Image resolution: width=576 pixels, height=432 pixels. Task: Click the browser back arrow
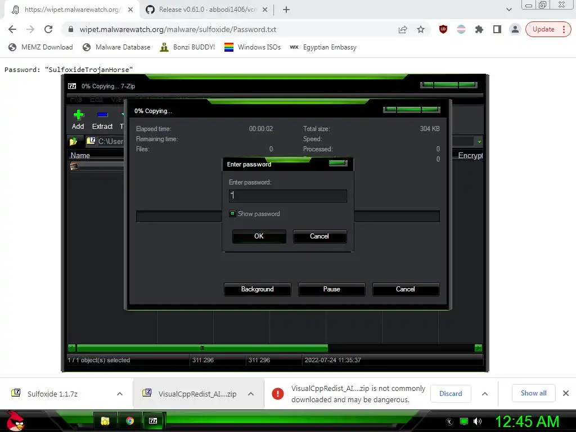[x=12, y=29]
